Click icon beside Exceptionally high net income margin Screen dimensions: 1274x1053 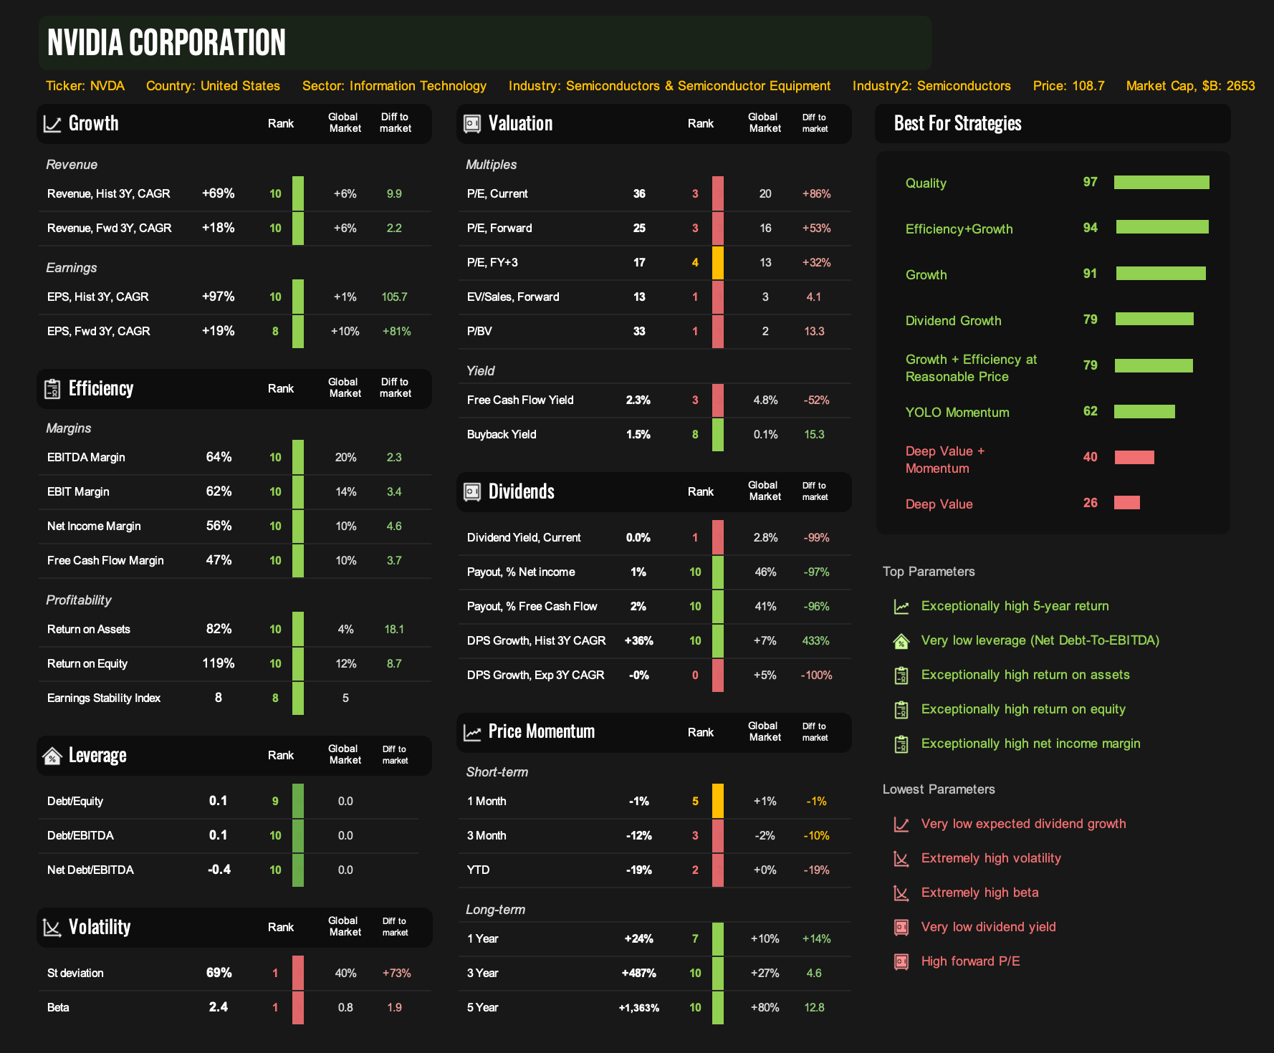[901, 744]
